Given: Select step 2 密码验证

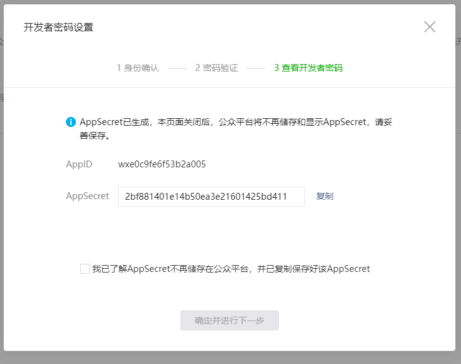Looking at the screenshot, I should (x=217, y=68).
